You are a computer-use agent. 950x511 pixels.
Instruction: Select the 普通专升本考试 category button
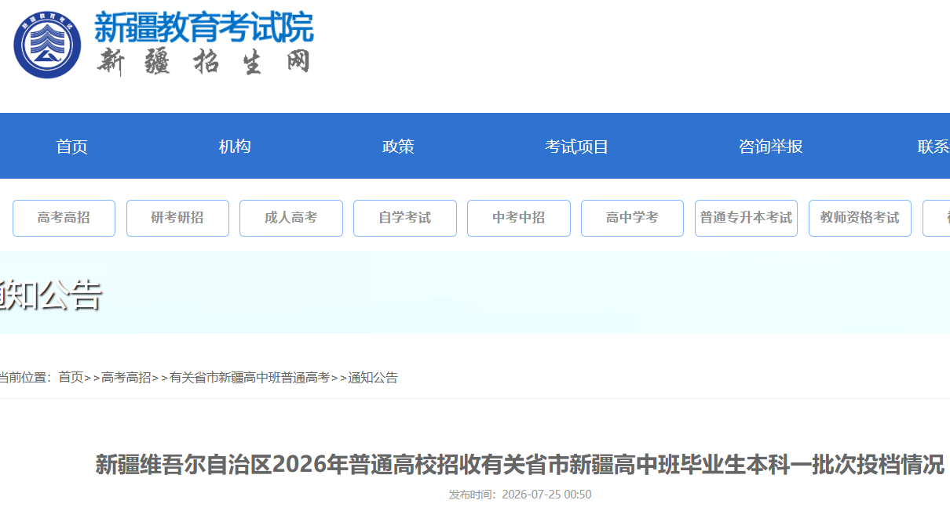click(746, 218)
